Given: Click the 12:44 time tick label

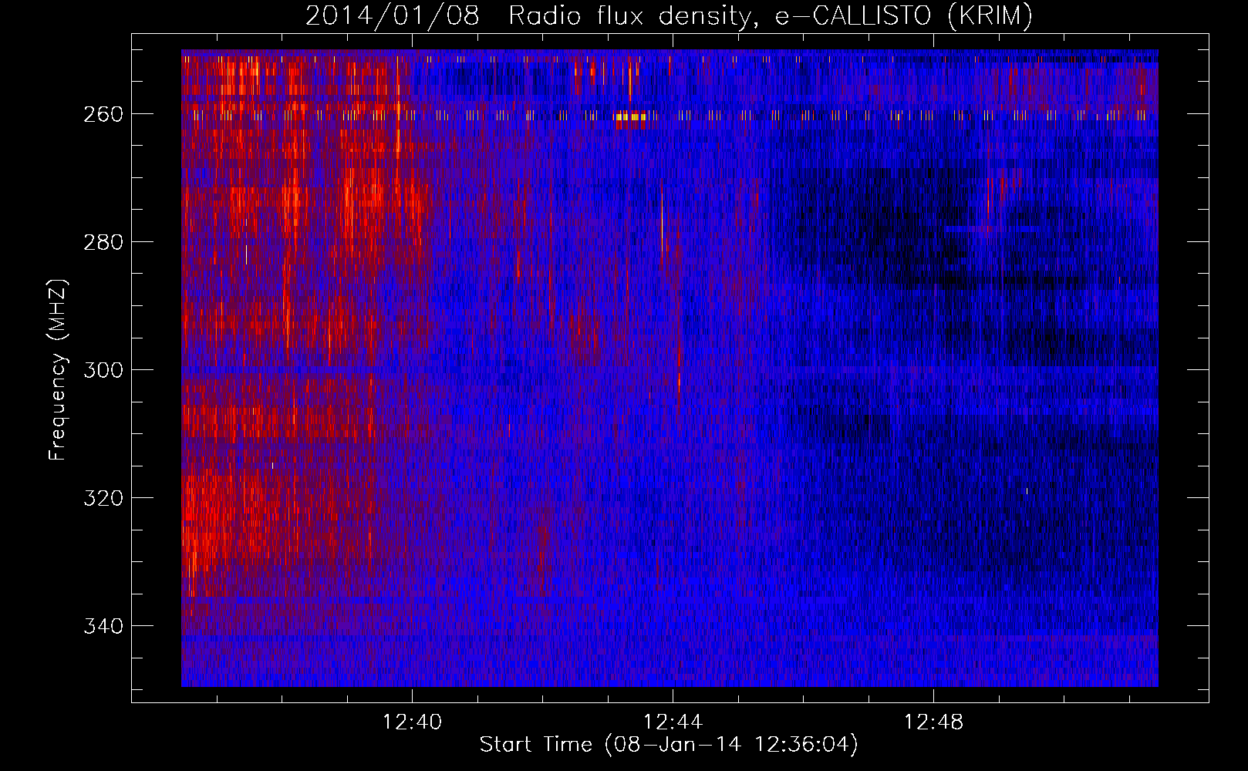Looking at the screenshot, I should click(x=673, y=722).
